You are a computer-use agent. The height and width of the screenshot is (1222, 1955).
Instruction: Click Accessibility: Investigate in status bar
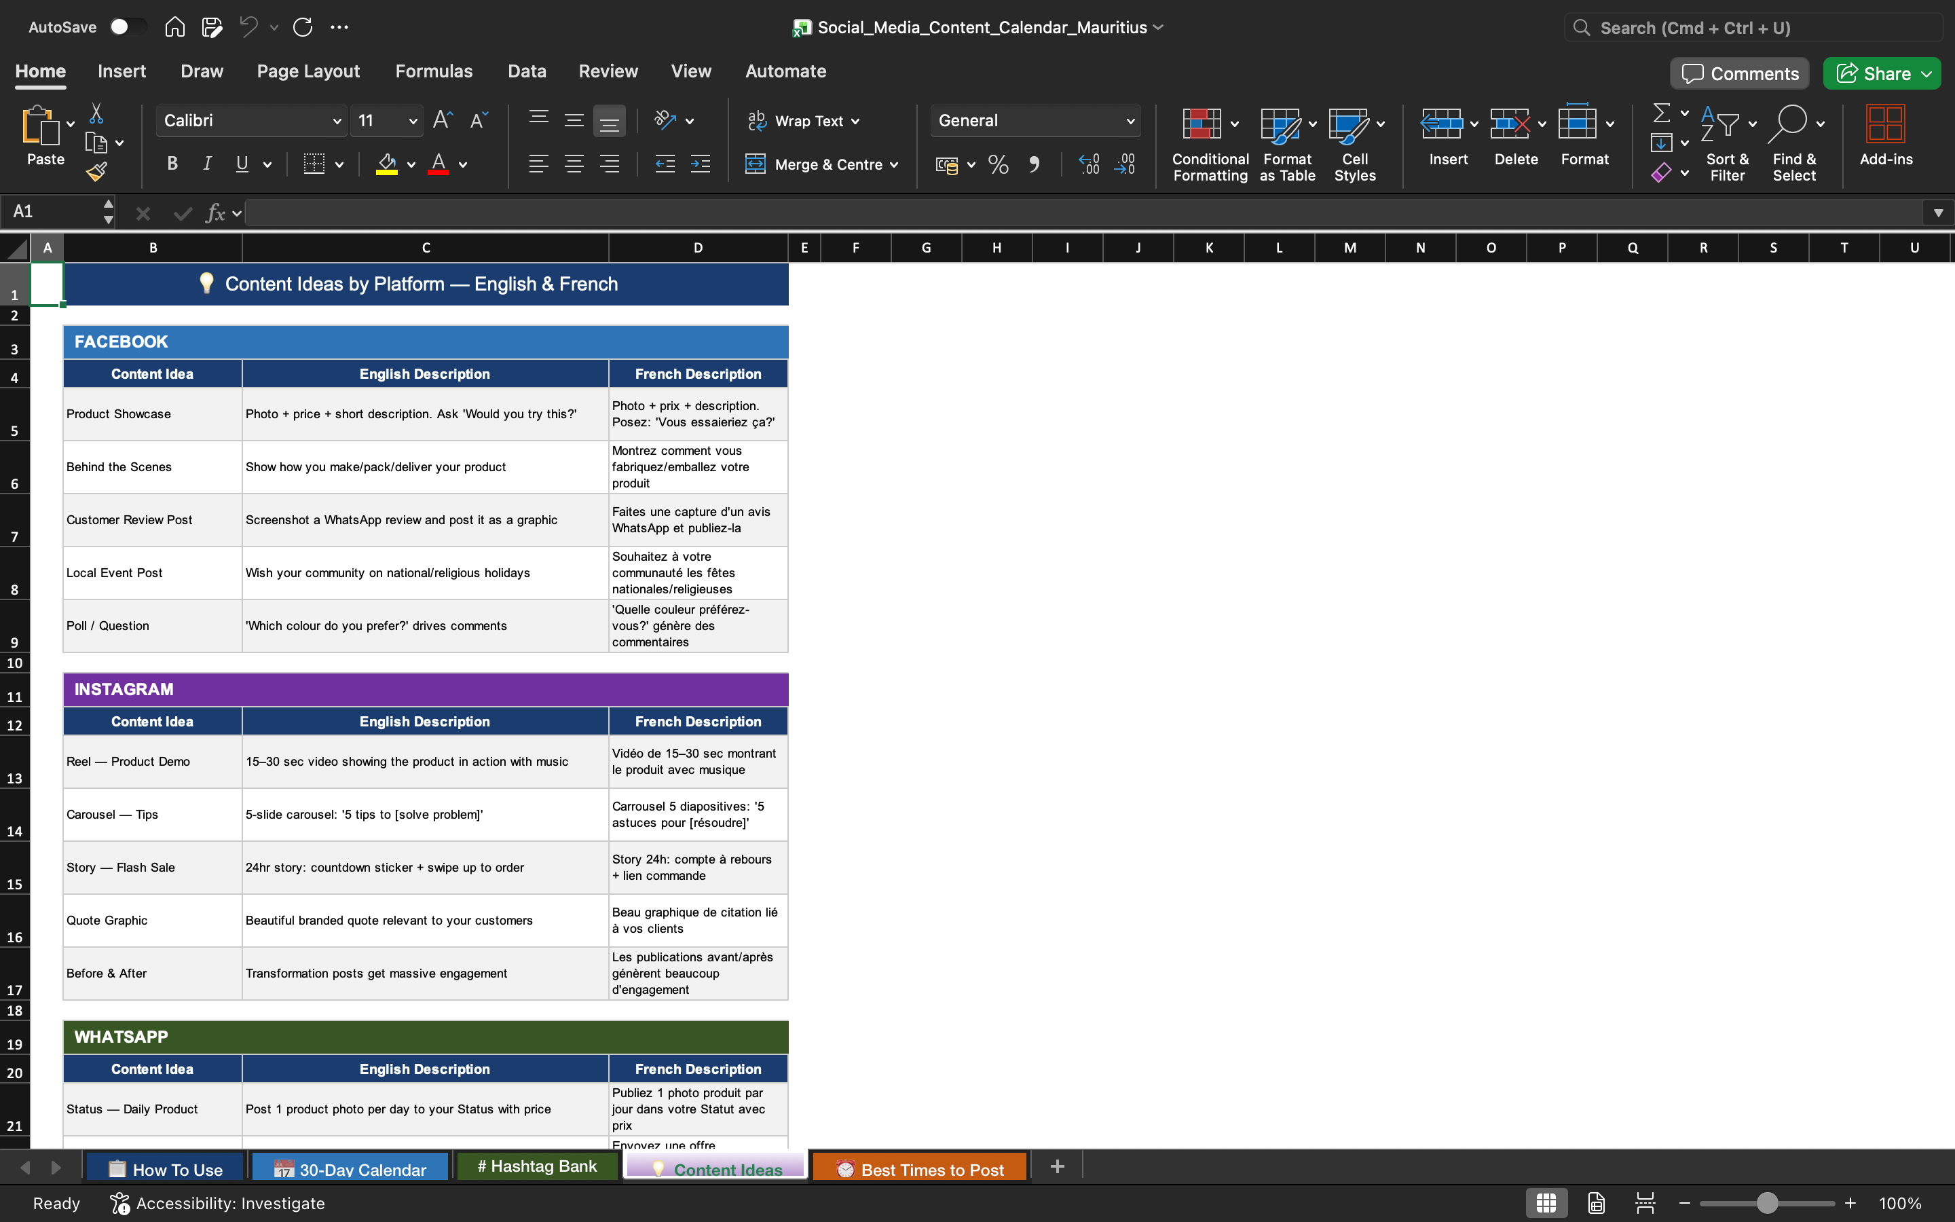[217, 1202]
